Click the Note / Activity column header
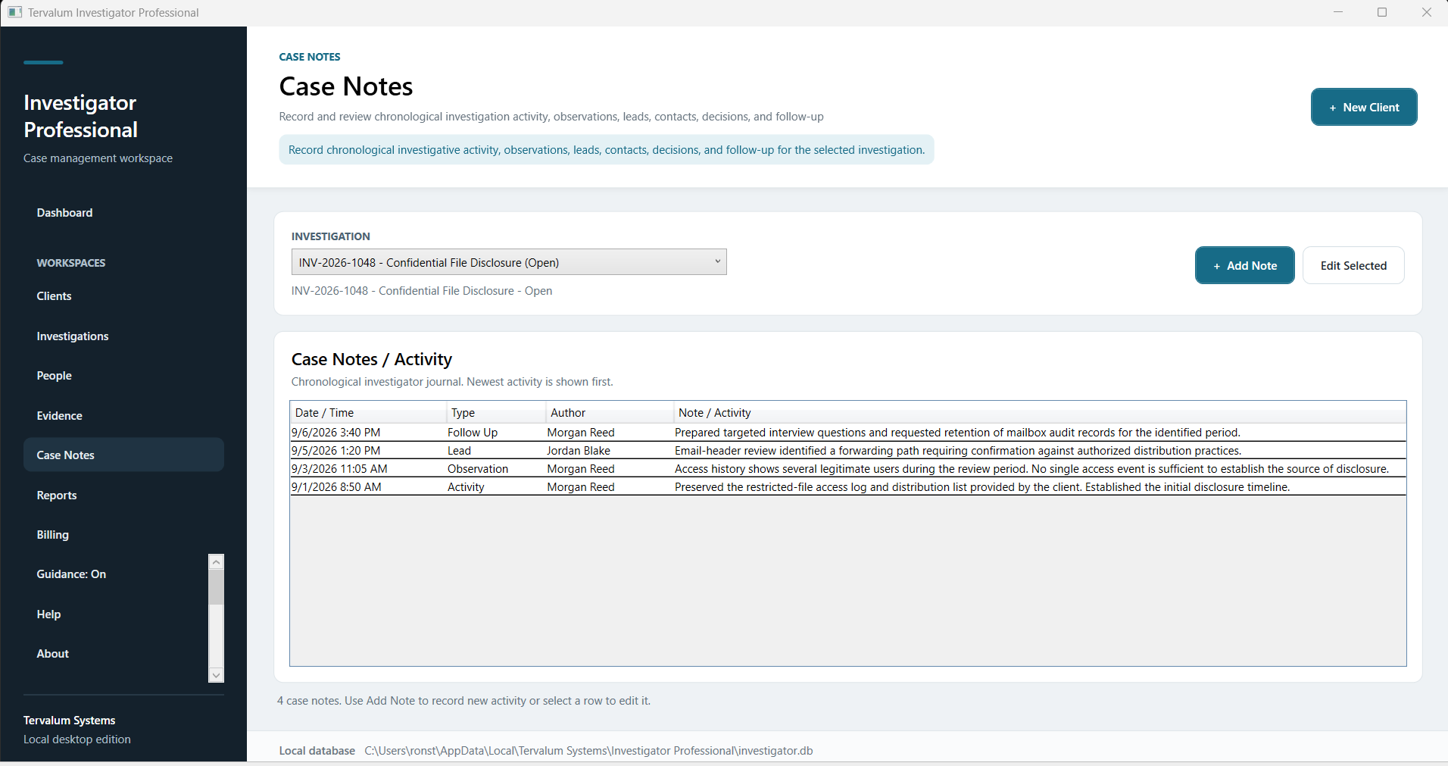The width and height of the screenshot is (1448, 766). (x=1040, y=413)
